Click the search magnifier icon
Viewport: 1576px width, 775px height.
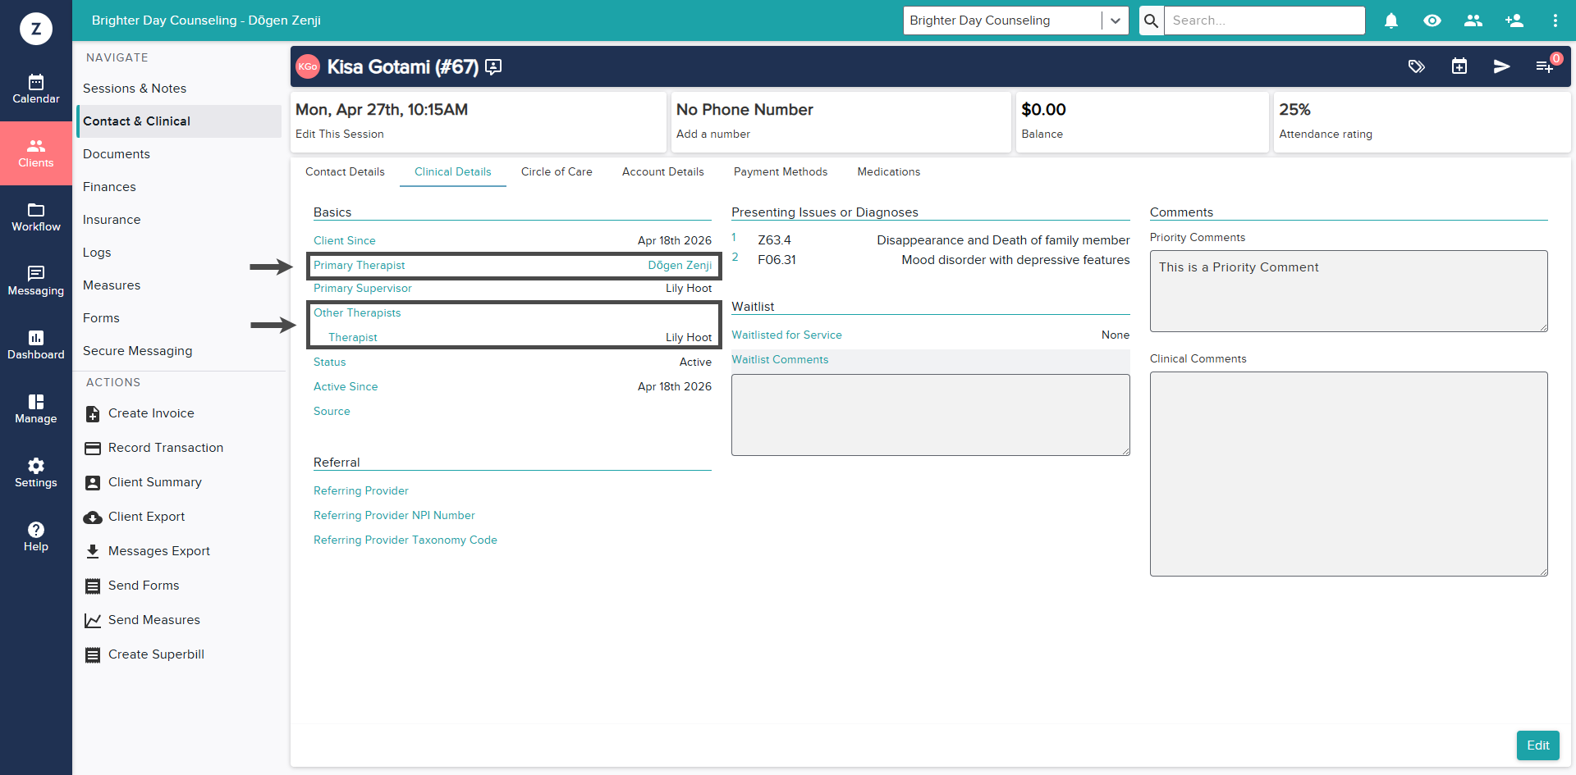1152,21
